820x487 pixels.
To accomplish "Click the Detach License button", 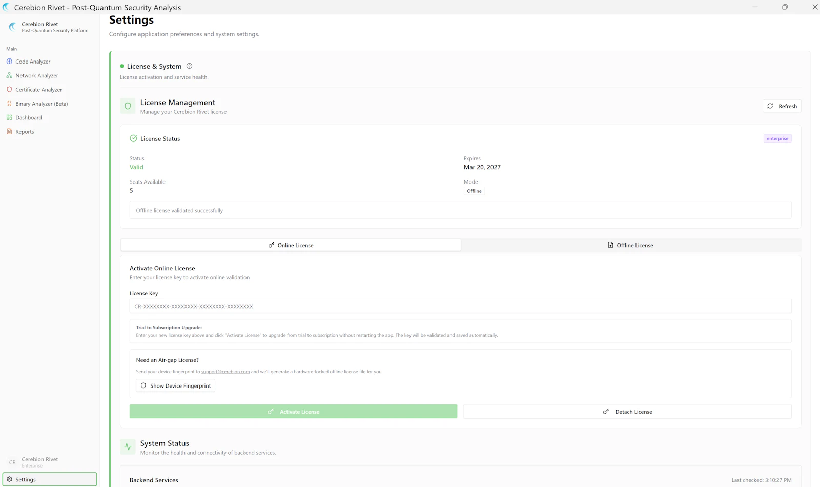I will coord(627,412).
